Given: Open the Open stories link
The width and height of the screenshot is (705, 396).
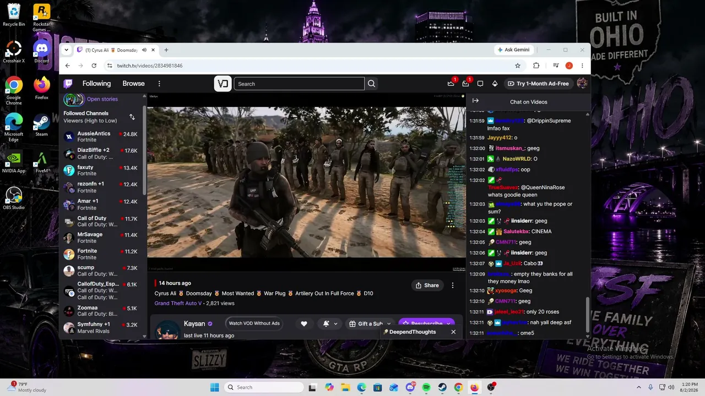Looking at the screenshot, I should pyautogui.click(x=102, y=99).
